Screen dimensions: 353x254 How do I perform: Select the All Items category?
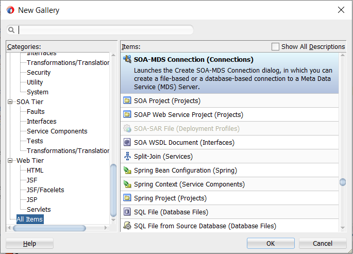(29, 219)
